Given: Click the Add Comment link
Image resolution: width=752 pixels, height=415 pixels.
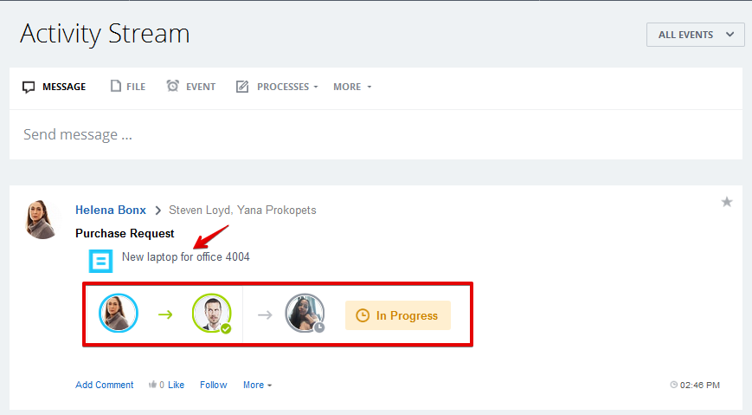Looking at the screenshot, I should [x=105, y=385].
